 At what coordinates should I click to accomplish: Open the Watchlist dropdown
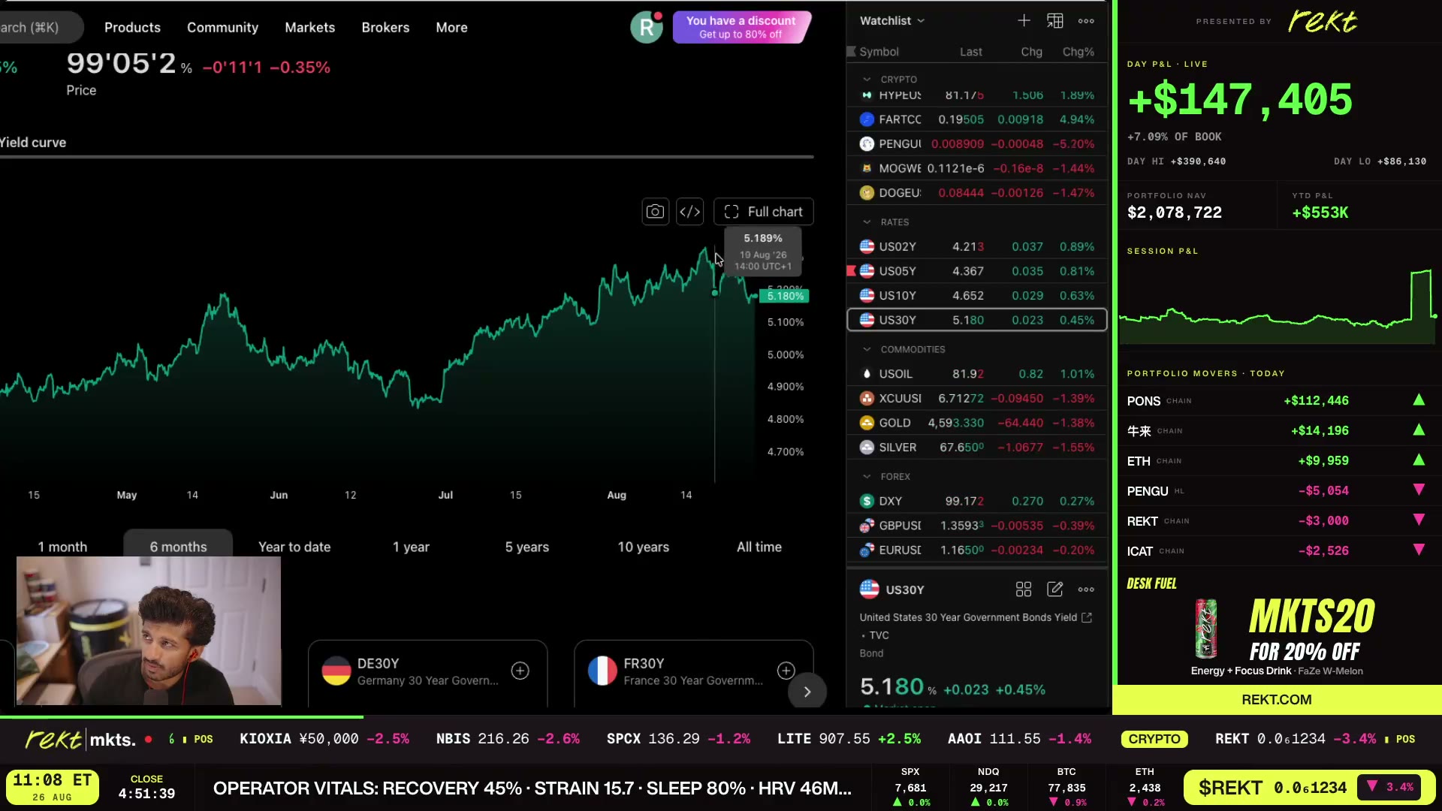point(892,21)
